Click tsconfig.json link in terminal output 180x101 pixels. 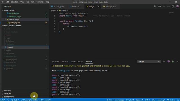(x=63, y=70)
